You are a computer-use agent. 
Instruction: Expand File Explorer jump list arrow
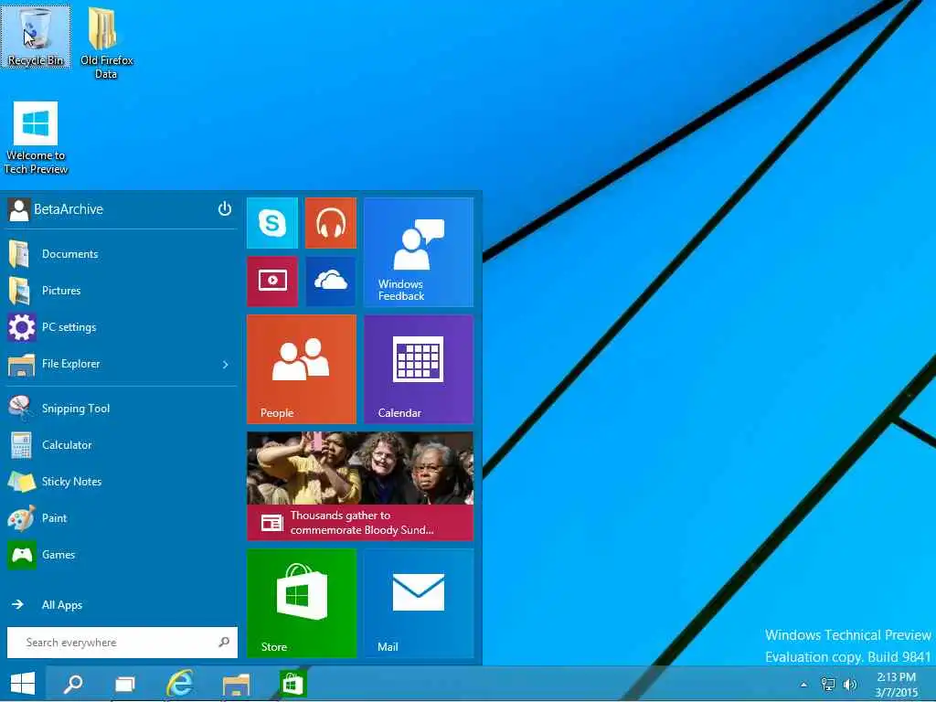click(x=226, y=364)
